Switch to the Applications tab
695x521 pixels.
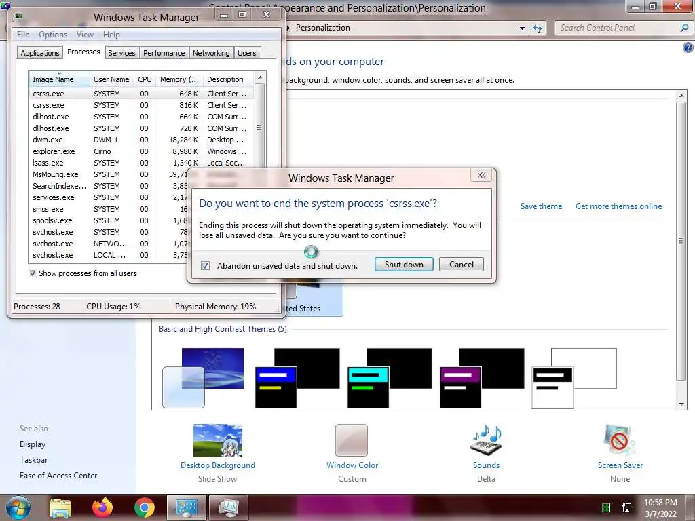(40, 53)
